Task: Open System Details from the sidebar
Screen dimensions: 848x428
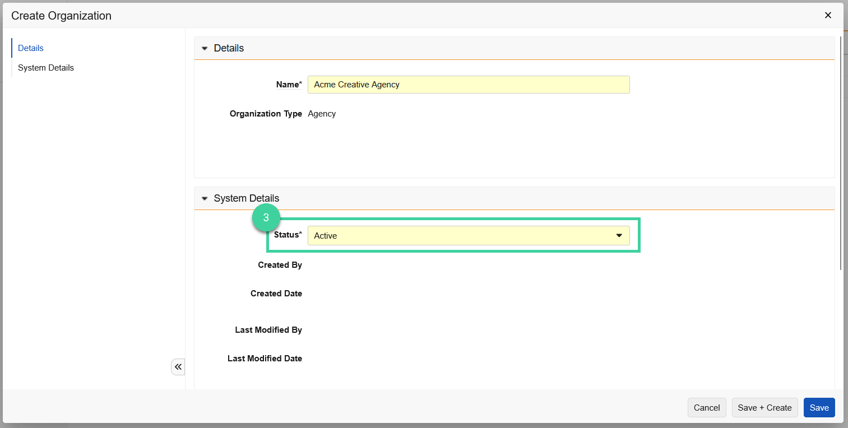Action: tap(45, 67)
